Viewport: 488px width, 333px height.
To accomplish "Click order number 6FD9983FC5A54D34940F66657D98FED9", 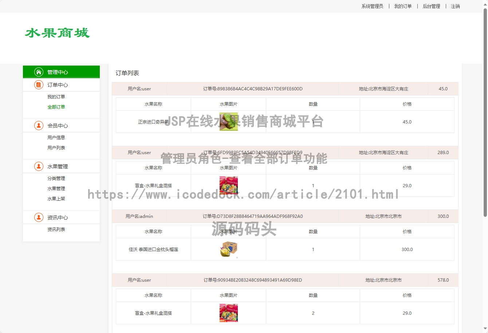I will coord(253,152).
